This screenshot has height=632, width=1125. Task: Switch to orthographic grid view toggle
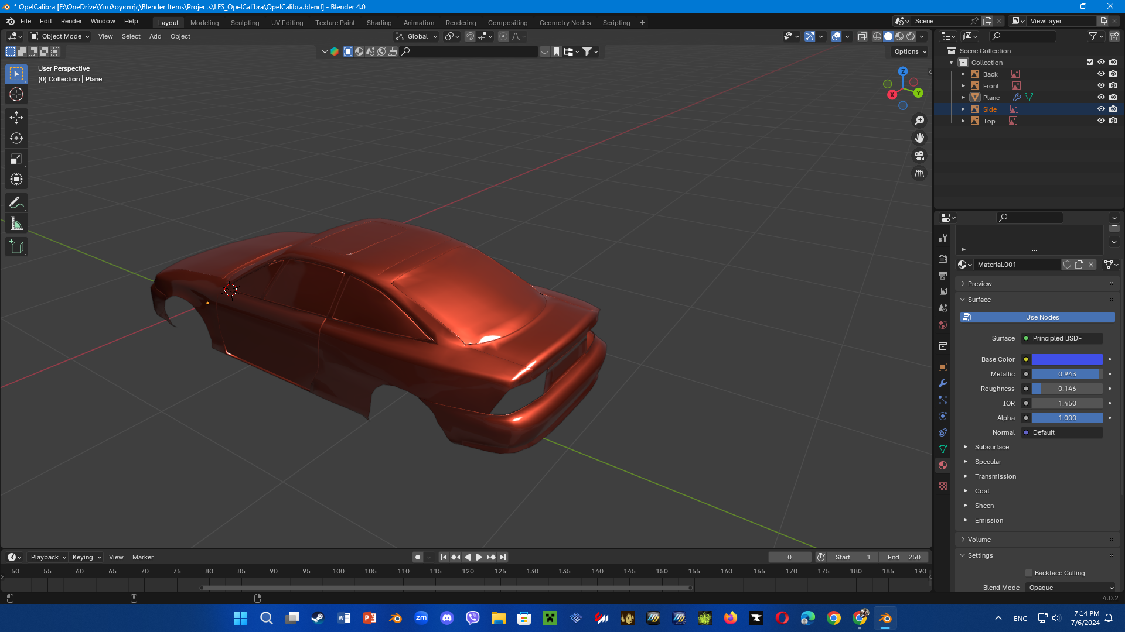coord(919,174)
